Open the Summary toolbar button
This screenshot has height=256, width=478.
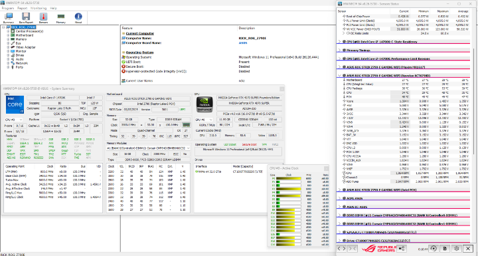coord(9,18)
